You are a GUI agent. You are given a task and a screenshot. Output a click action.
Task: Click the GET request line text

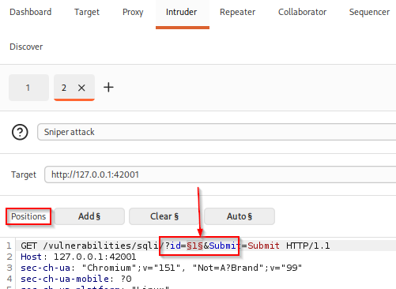point(175,246)
